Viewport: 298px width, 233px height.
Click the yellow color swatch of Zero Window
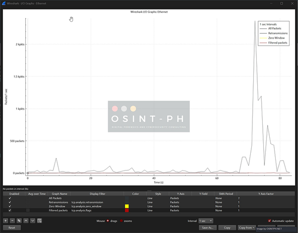[x=127, y=206]
